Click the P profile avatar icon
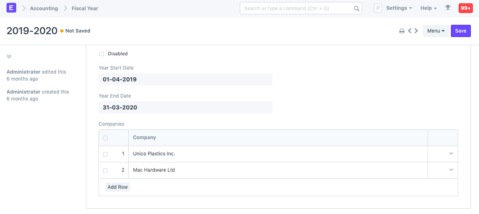The image size is (479, 214). [x=378, y=8]
